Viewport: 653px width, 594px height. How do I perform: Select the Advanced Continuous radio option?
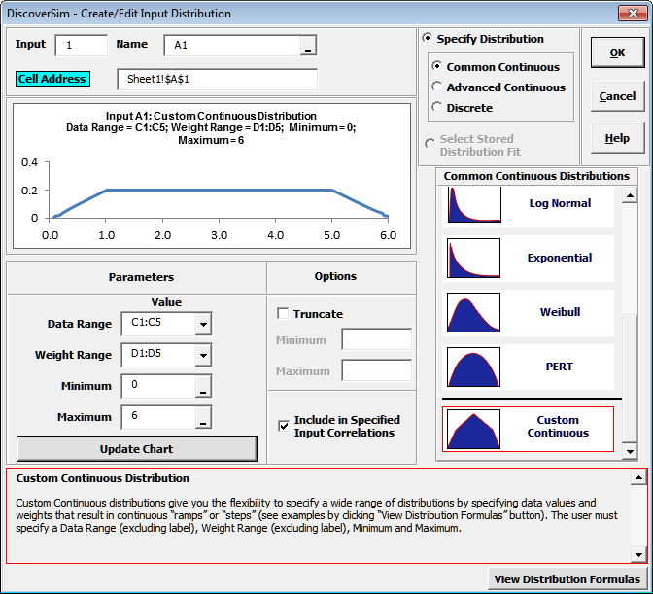(x=437, y=87)
